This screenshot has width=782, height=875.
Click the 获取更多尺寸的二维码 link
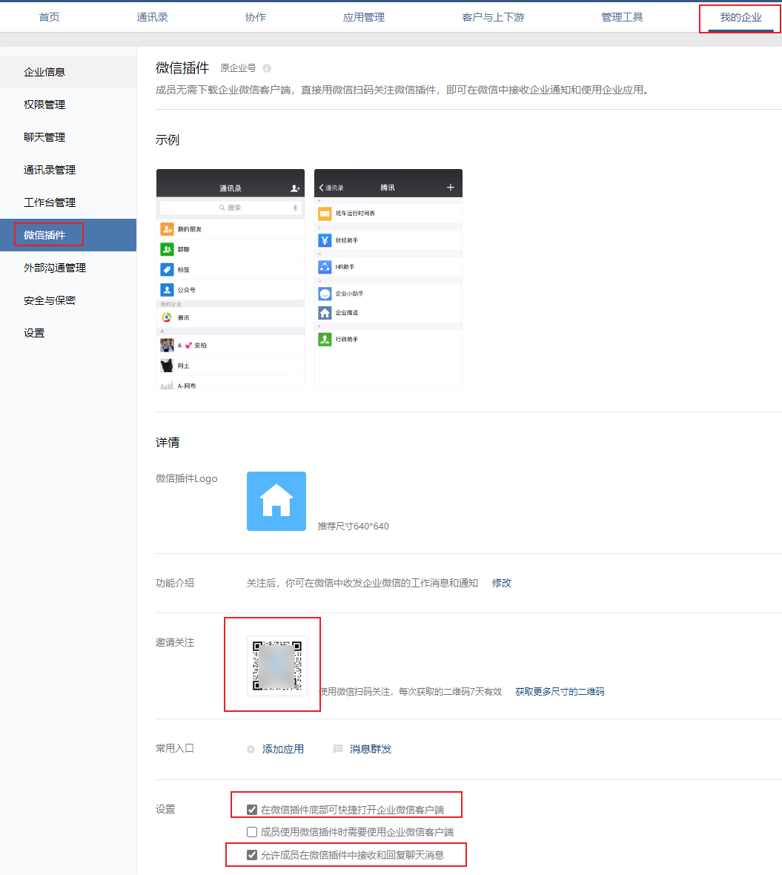560,691
